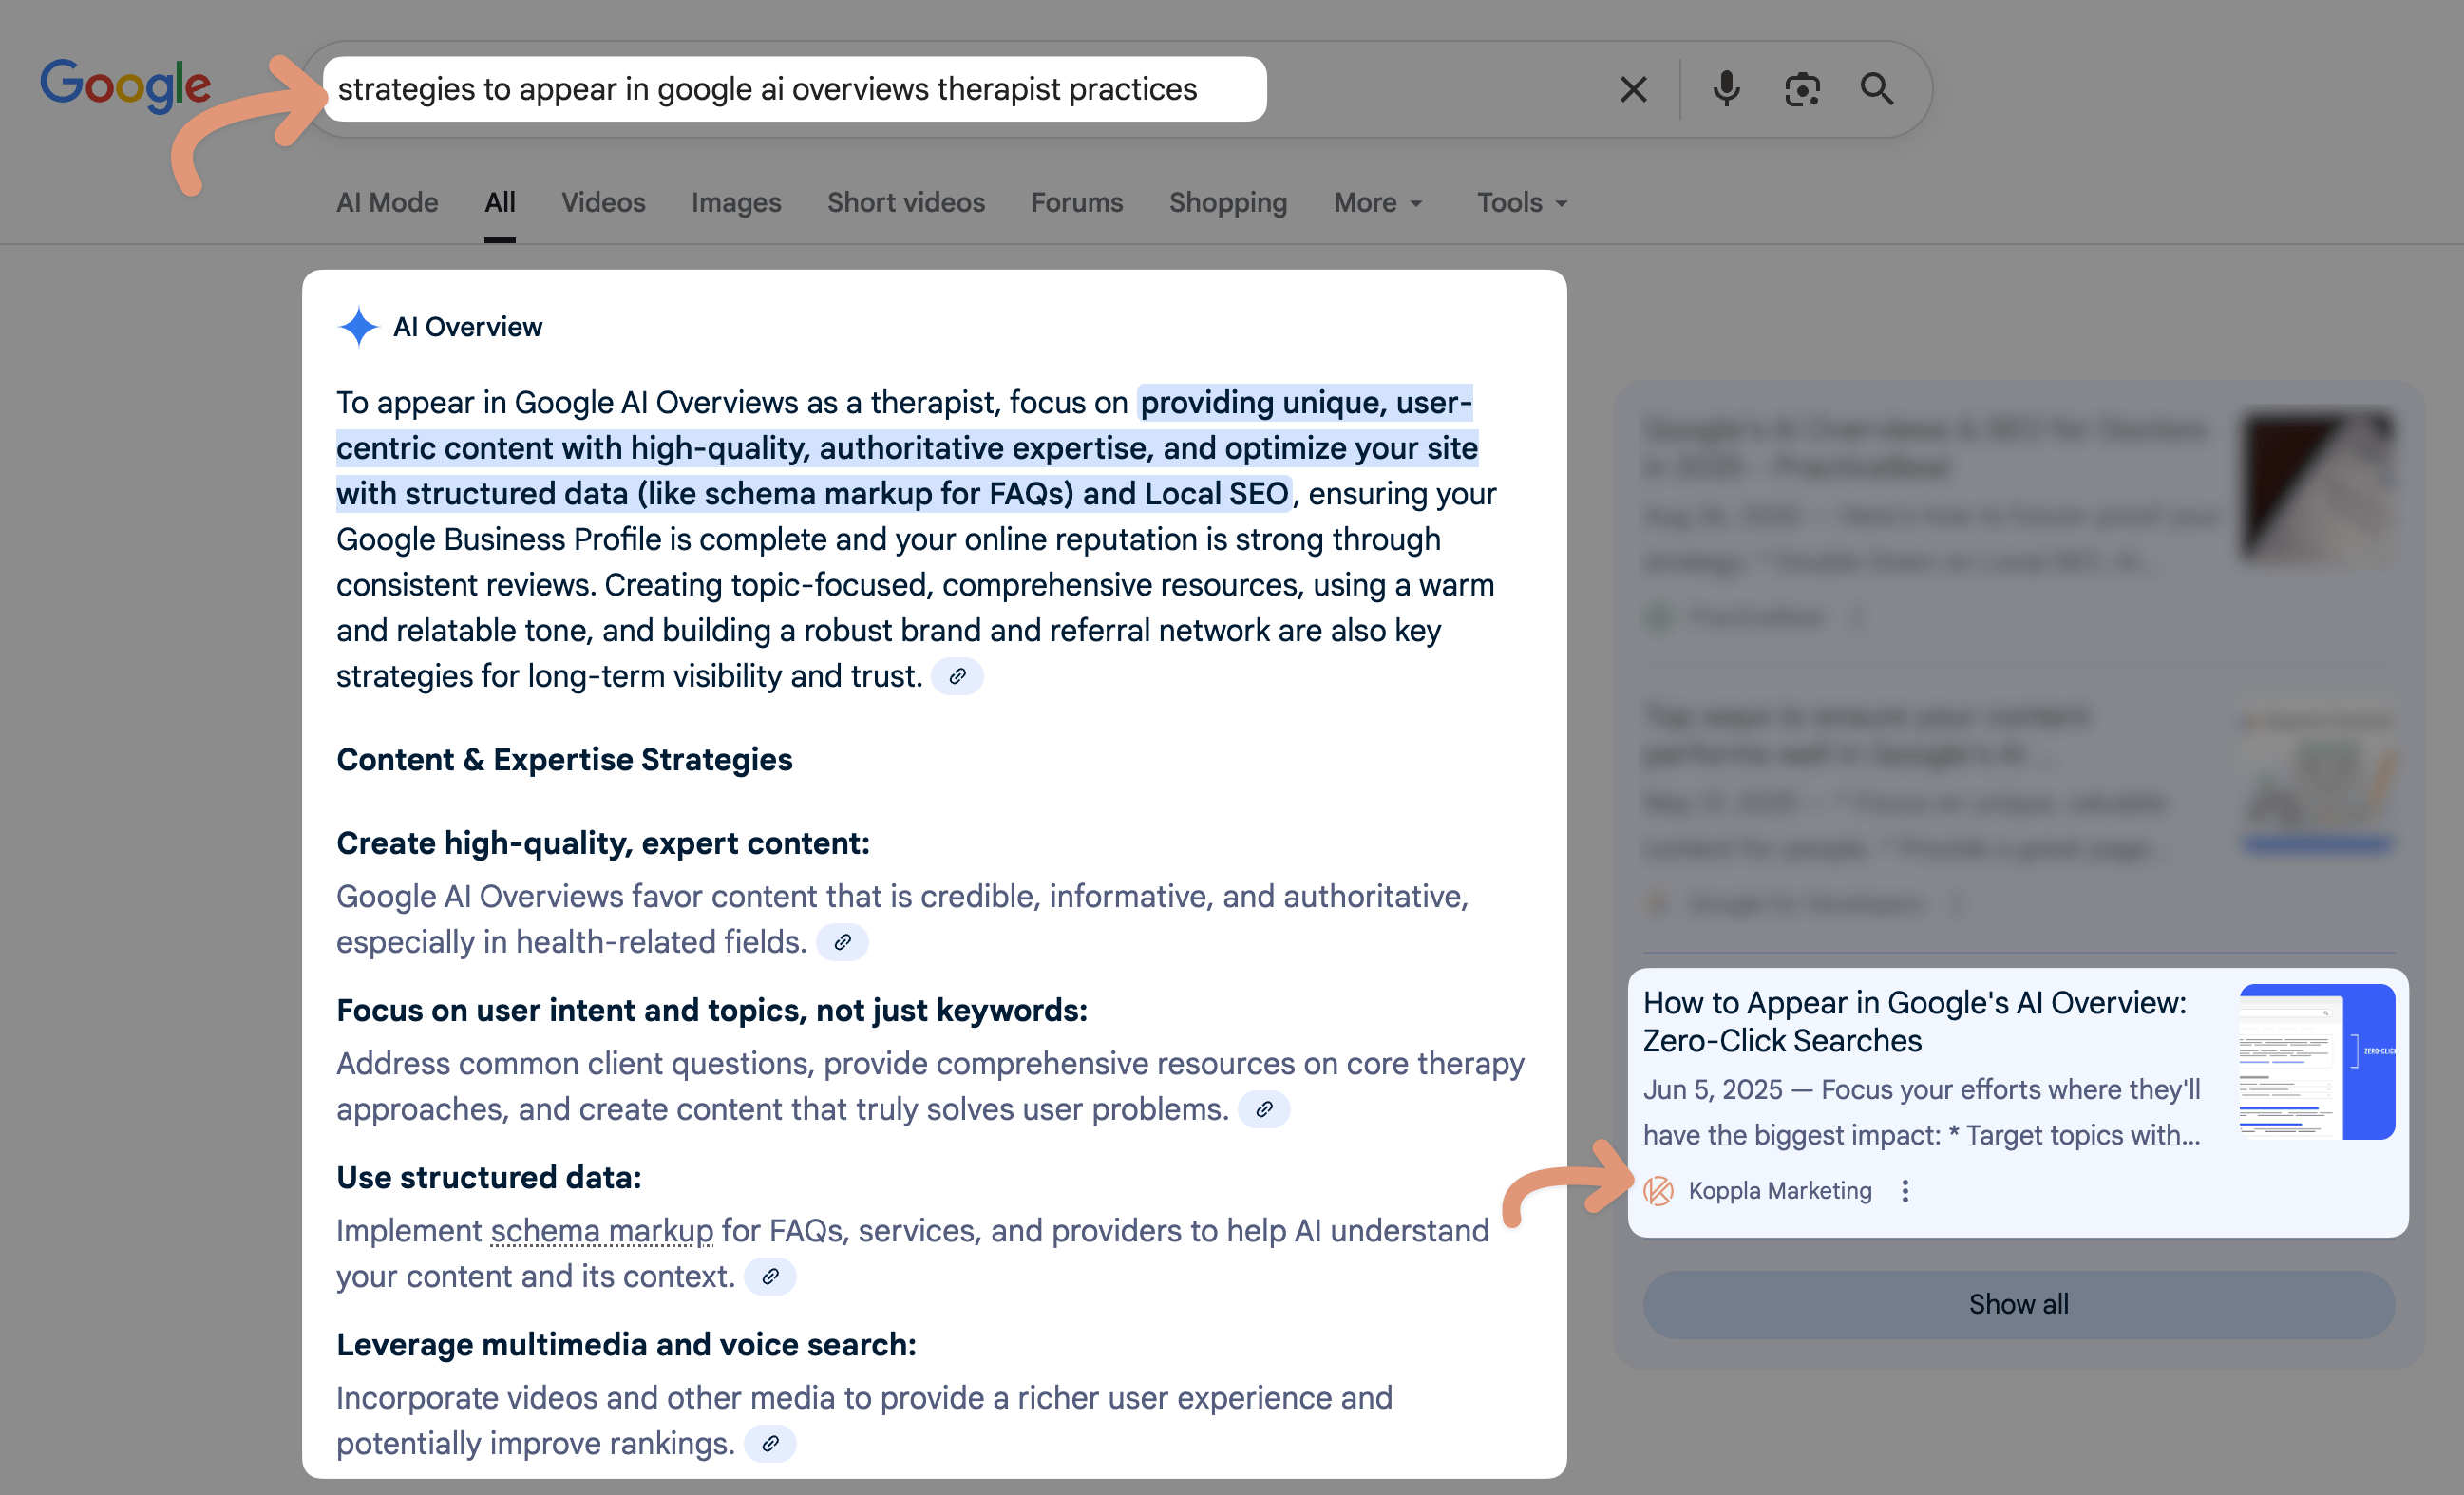Click 'Content & Expertise Strategies' heading
This screenshot has width=2464, height=1495.
[x=564, y=759]
